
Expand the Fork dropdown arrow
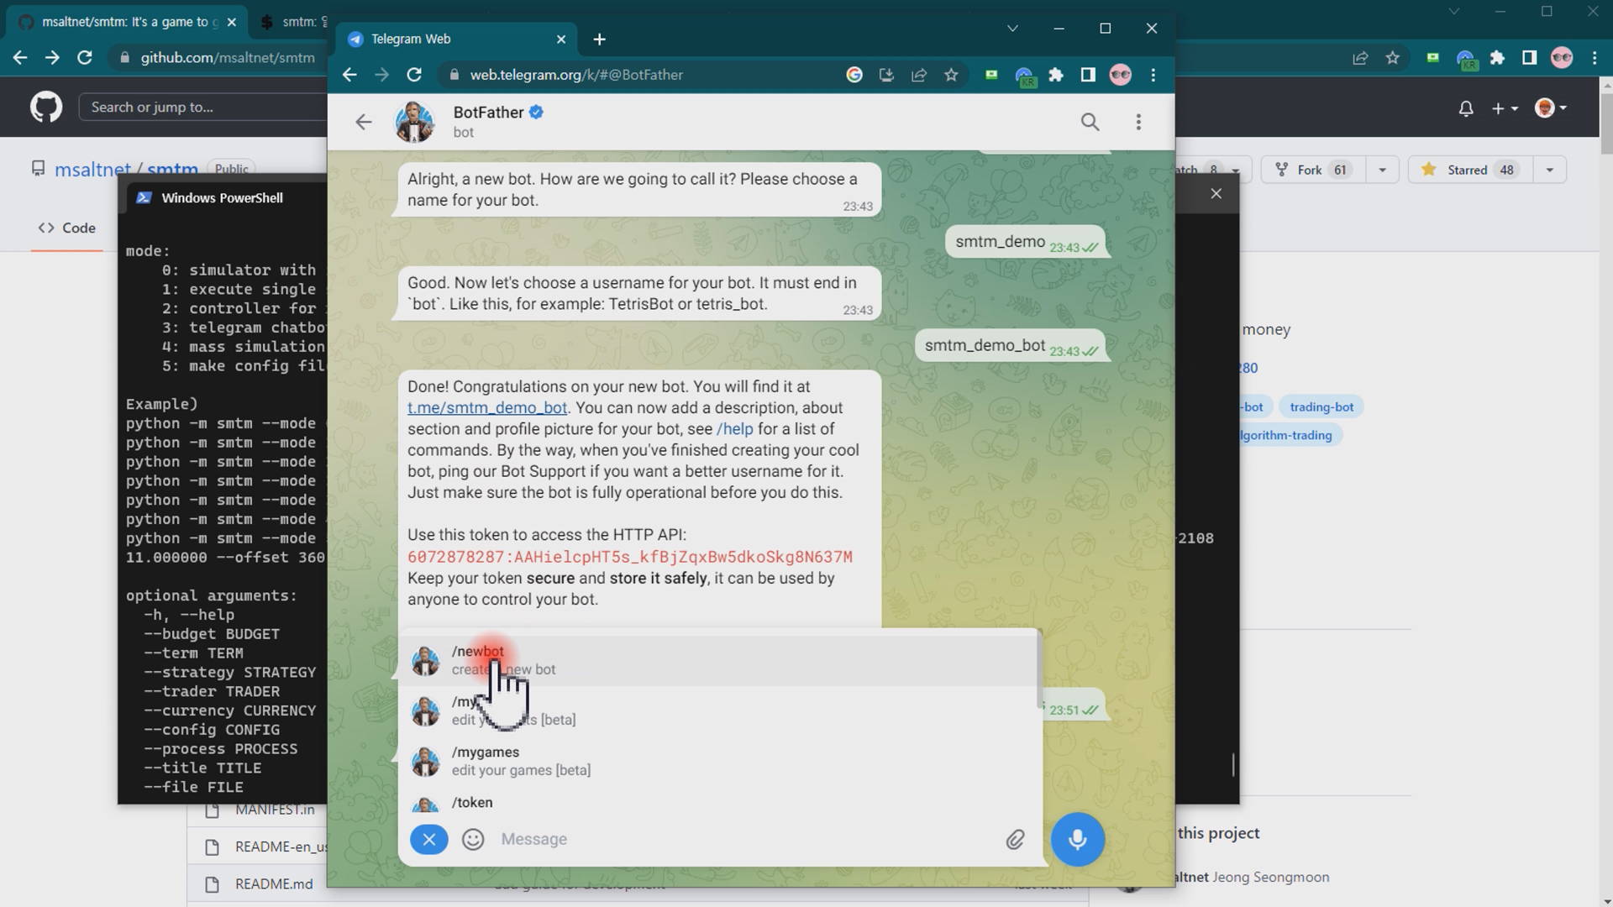(x=1382, y=170)
